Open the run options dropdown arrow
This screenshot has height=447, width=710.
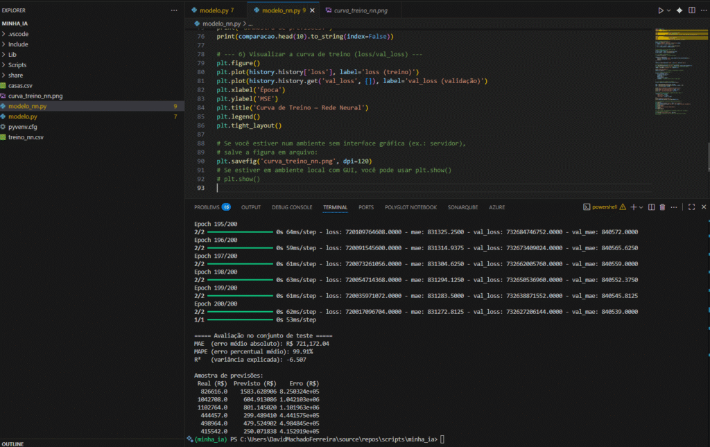[668, 10]
